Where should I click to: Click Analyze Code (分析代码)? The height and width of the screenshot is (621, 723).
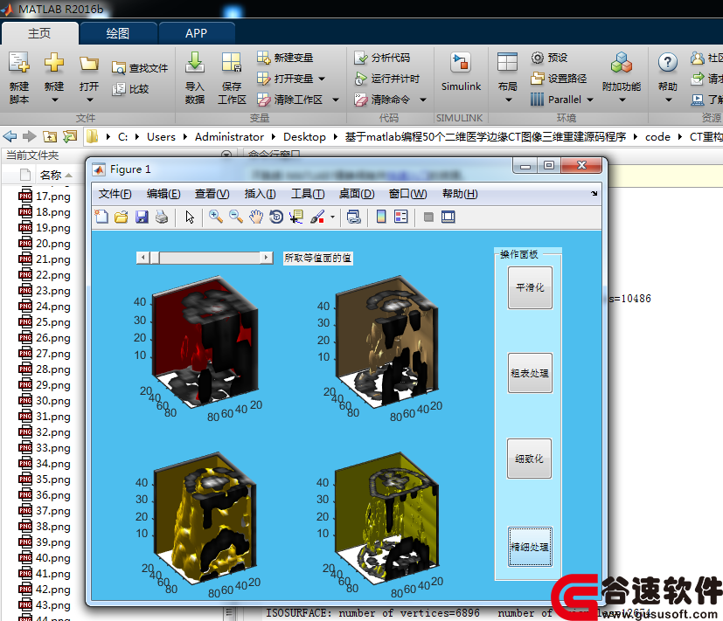(x=382, y=58)
